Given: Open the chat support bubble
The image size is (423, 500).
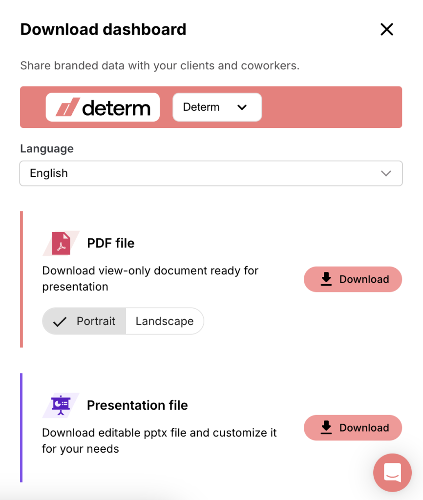Looking at the screenshot, I should point(392,473).
